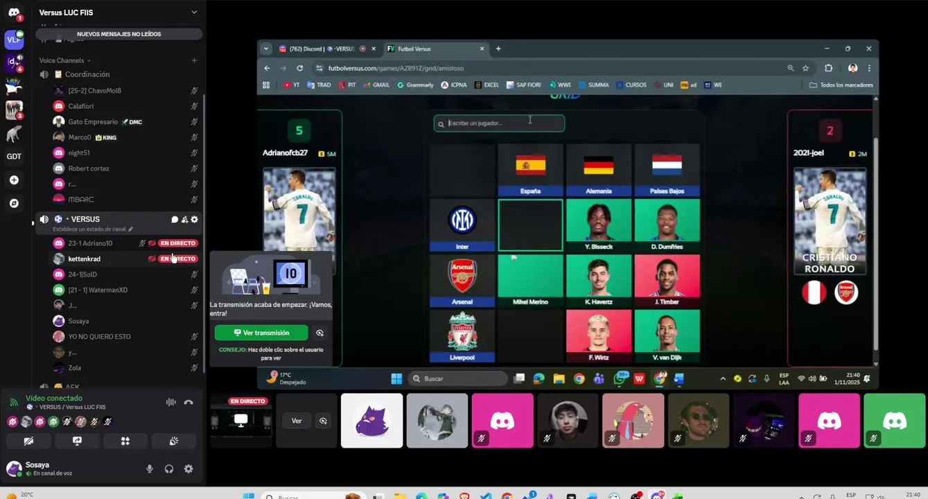Disconnect from voice with hang-up icon
The height and width of the screenshot is (499, 928).
[x=189, y=402]
